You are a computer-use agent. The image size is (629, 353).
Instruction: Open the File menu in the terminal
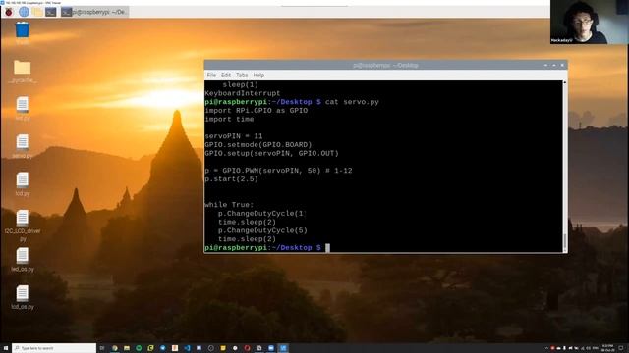pos(211,76)
